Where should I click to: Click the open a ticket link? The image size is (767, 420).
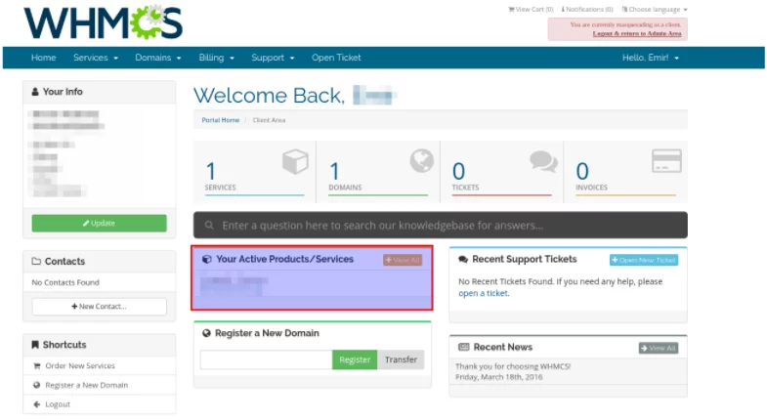click(483, 293)
